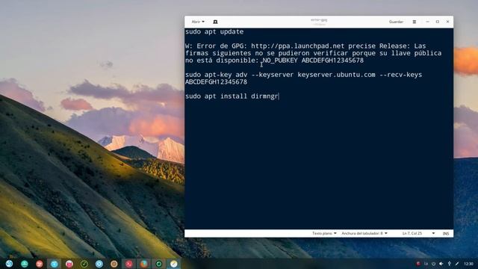Open the crimson red taskbar app icon
Screen dimensions: 478x269
129,264
